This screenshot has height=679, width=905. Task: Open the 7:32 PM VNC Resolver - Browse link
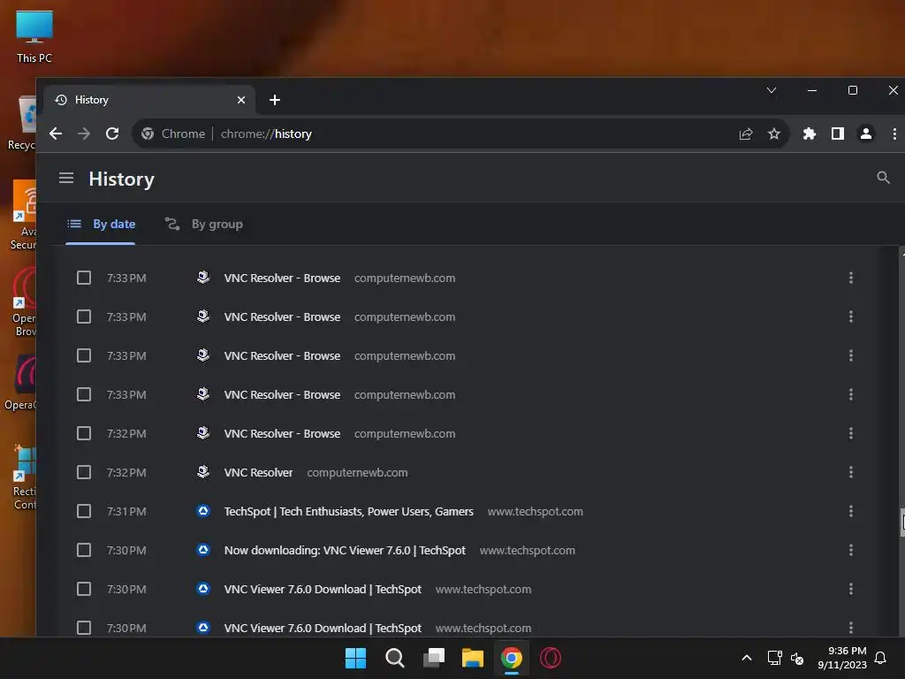click(x=282, y=433)
